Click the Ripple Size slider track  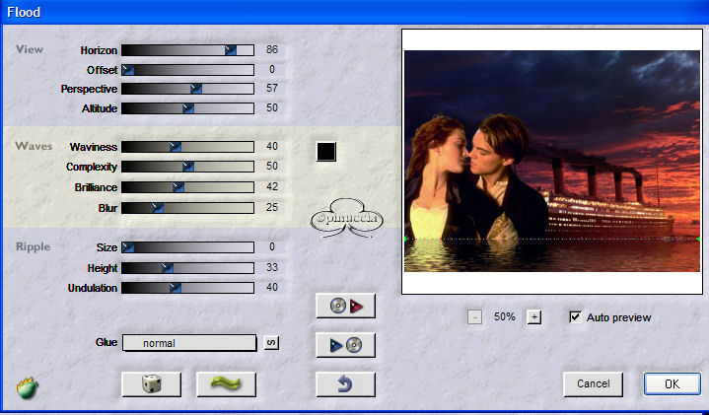tap(187, 247)
